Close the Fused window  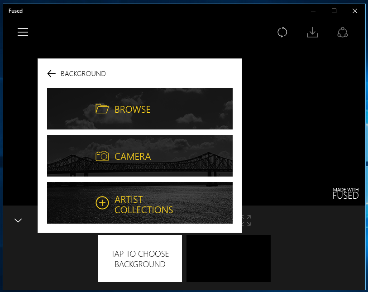tap(355, 11)
